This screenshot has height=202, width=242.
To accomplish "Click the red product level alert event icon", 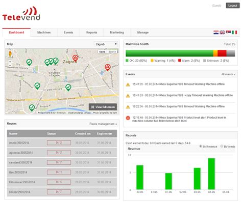I will click(128, 118).
